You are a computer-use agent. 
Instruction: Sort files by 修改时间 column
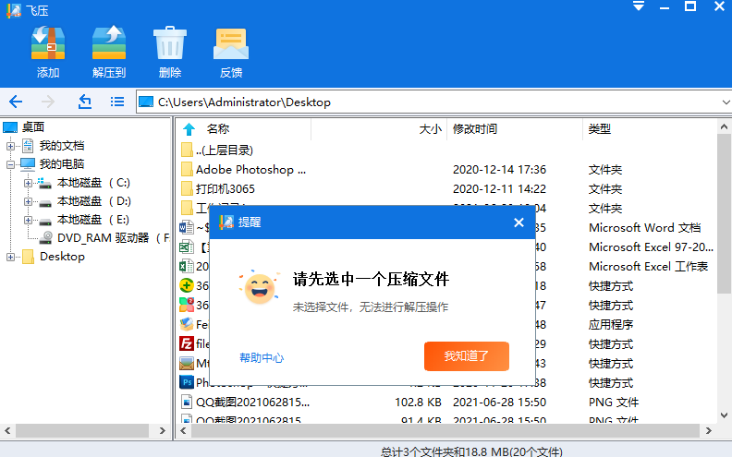(x=475, y=129)
